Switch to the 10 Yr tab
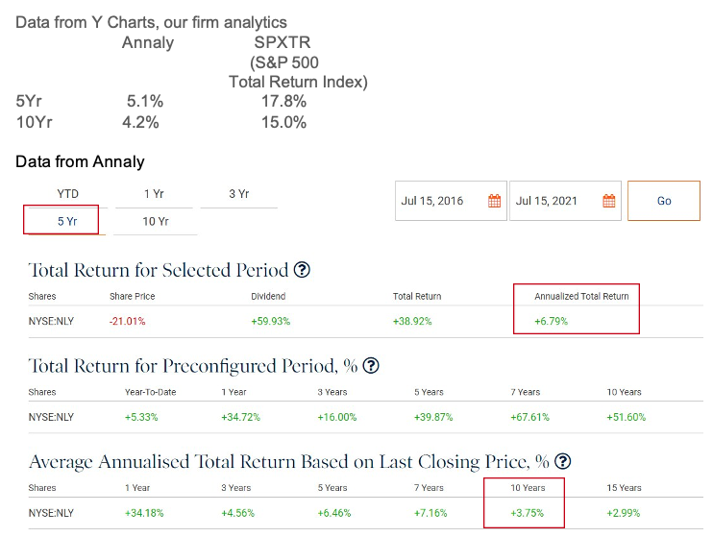Image resolution: width=713 pixels, height=537 pixels. point(156,221)
